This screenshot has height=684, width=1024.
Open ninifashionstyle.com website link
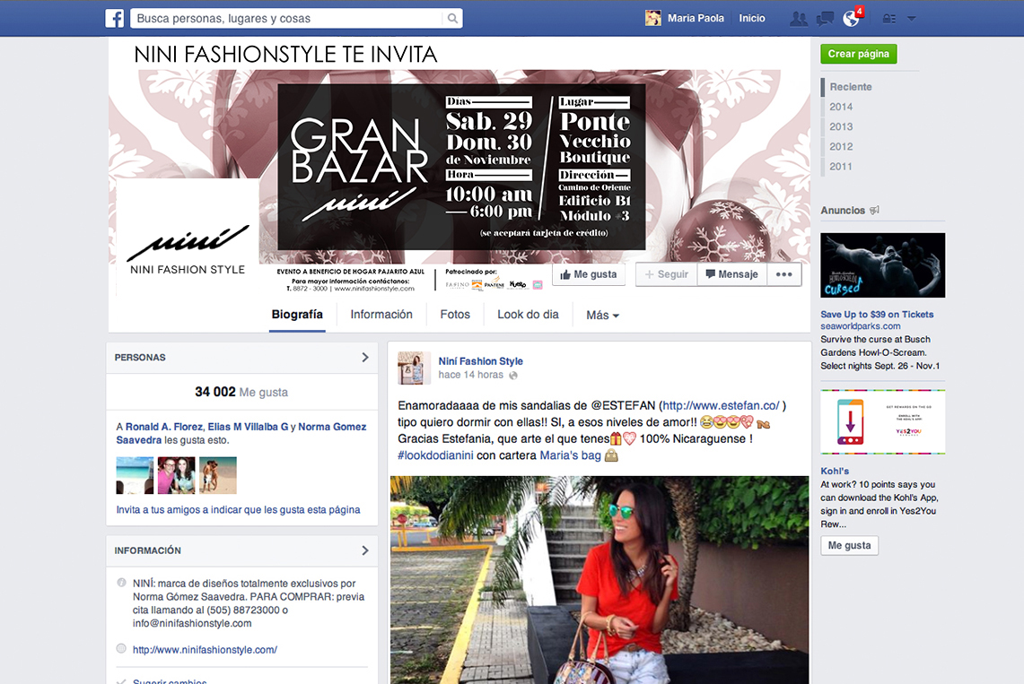point(205,649)
